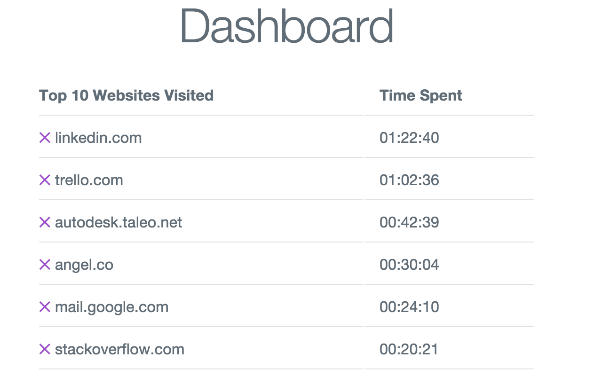Remove the autodesk.taleo.net entry via X
602x376 pixels.
pyautogui.click(x=45, y=222)
